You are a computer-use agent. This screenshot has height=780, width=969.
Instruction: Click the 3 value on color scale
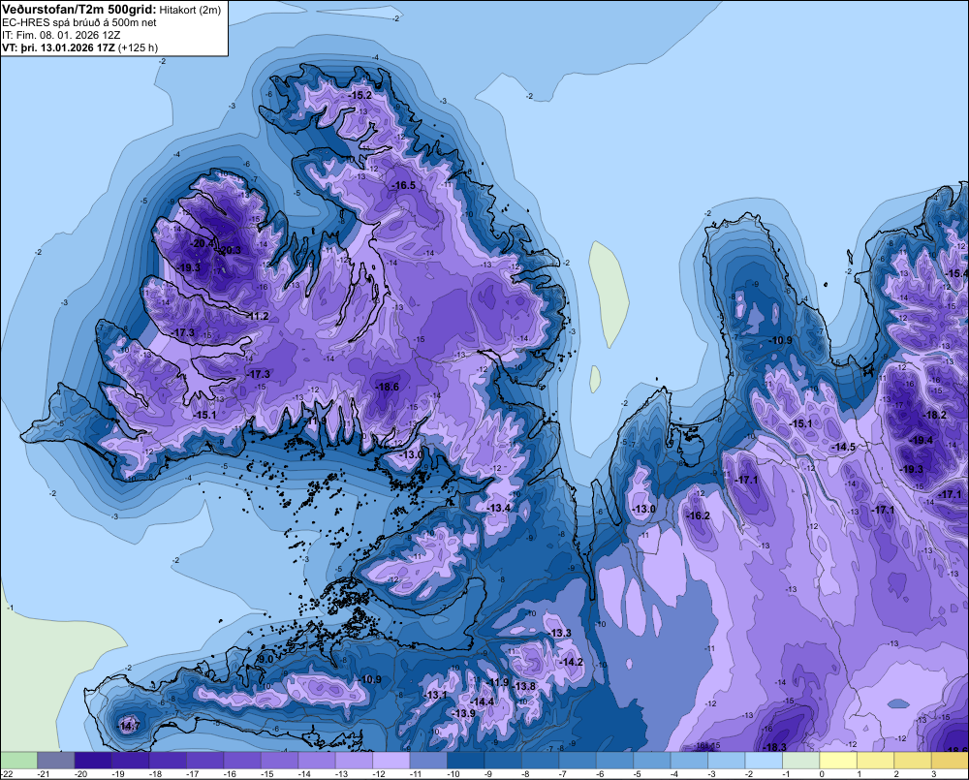tap(934, 774)
